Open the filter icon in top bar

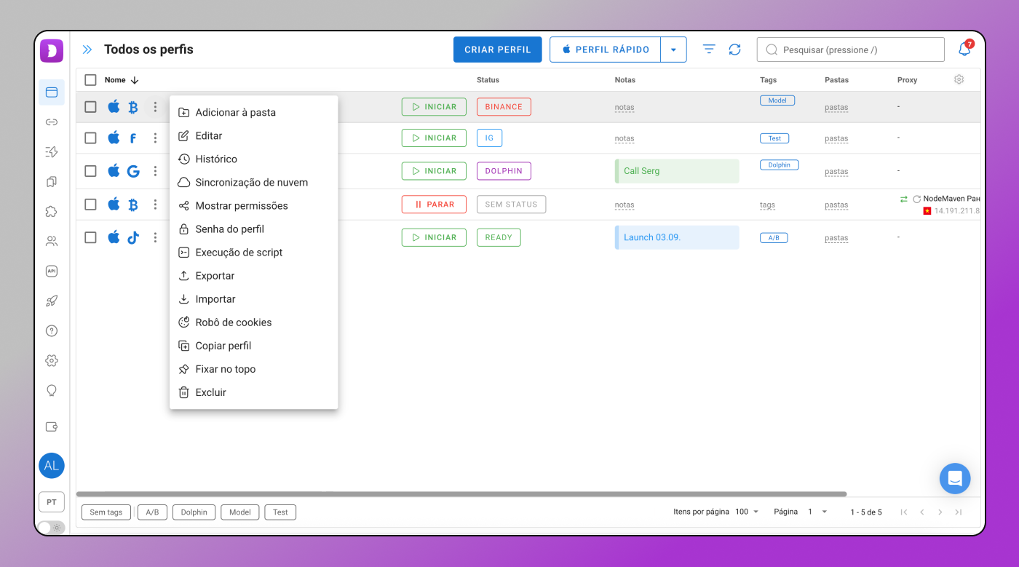click(x=709, y=49)
